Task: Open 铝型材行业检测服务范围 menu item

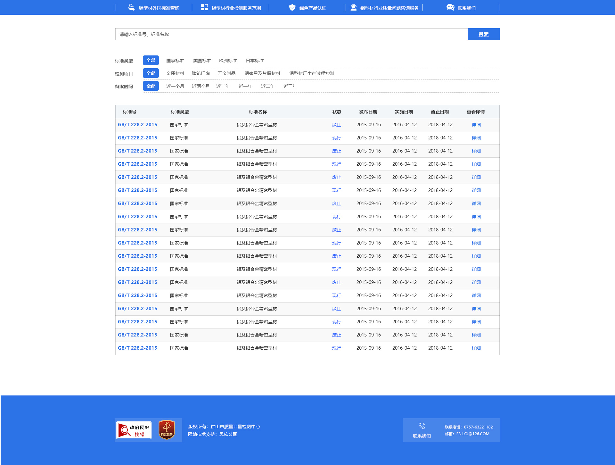Action: coord(236,8)
